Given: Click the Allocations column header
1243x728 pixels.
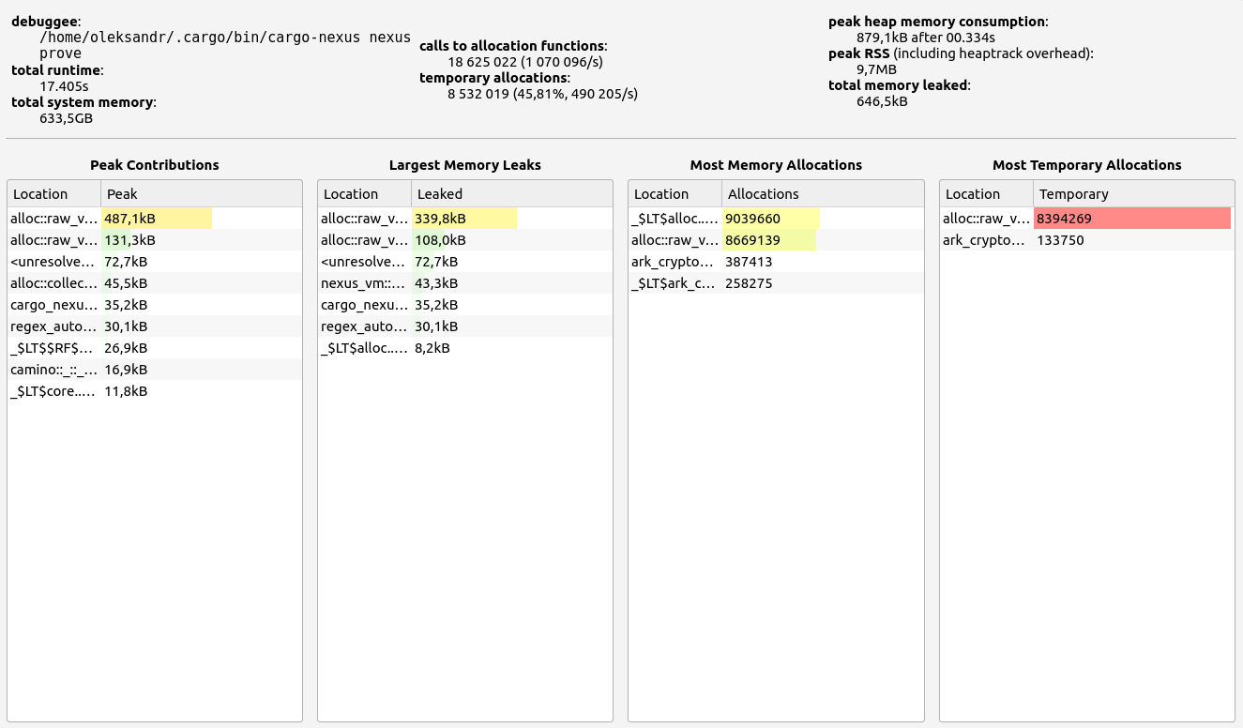Looking at the screenshot, I should [x=822, y=194].
